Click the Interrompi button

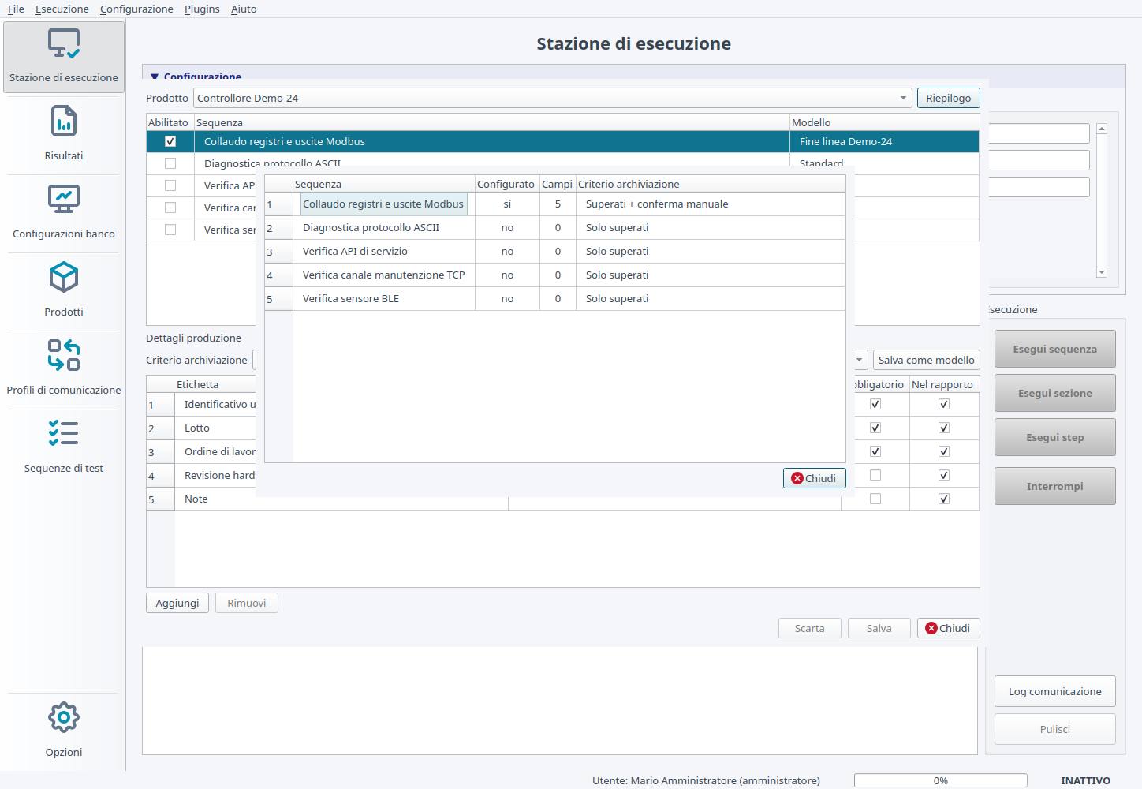pos(1055,486)
